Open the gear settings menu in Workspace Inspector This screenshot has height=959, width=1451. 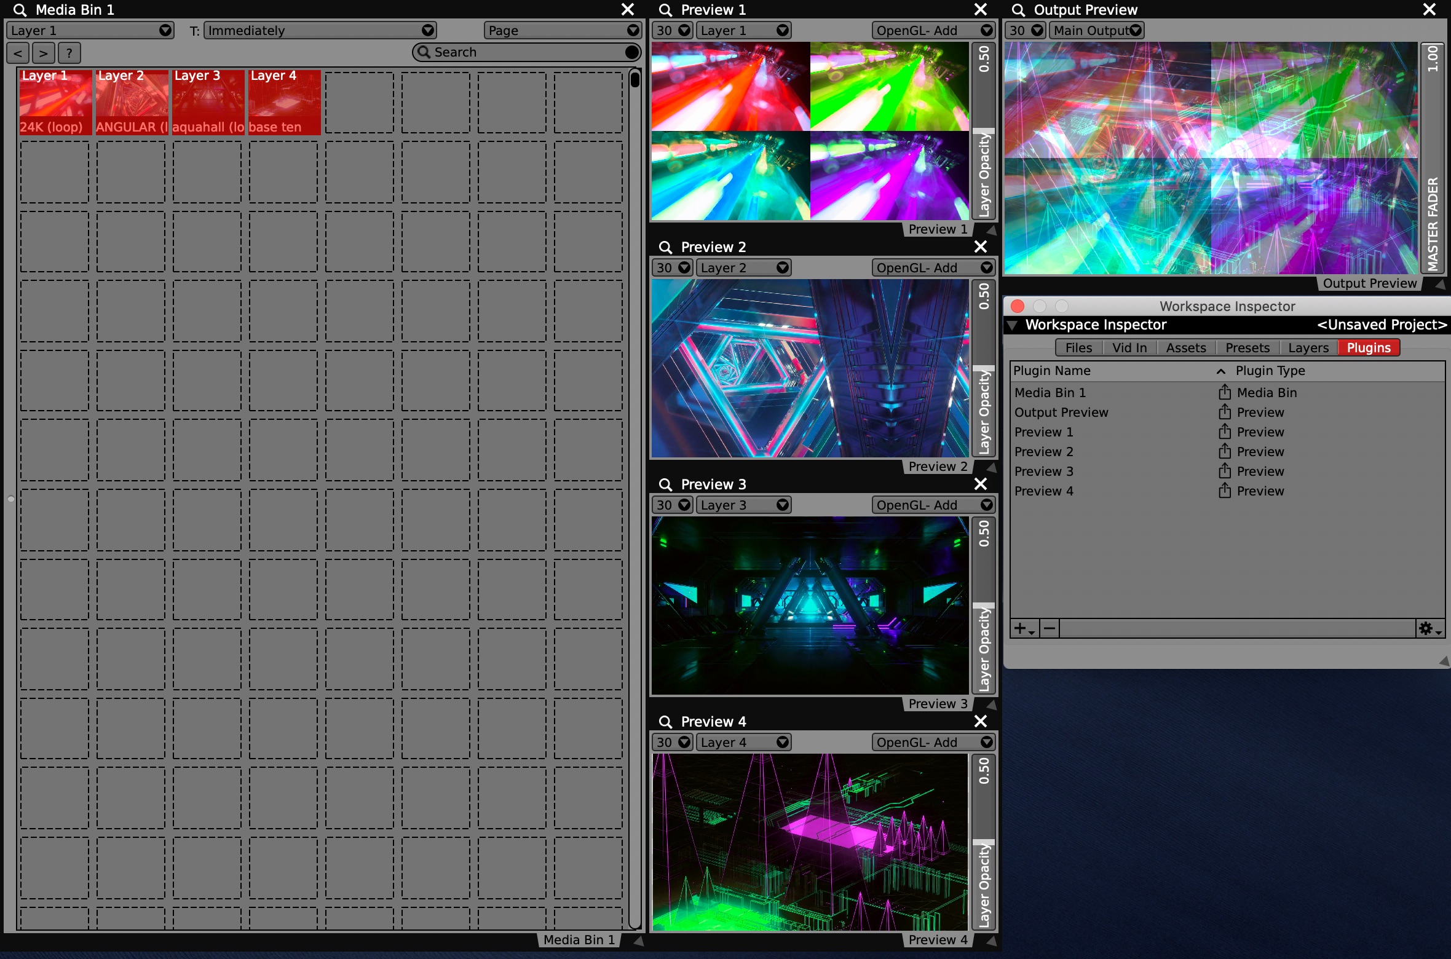tap(1429, 628)
